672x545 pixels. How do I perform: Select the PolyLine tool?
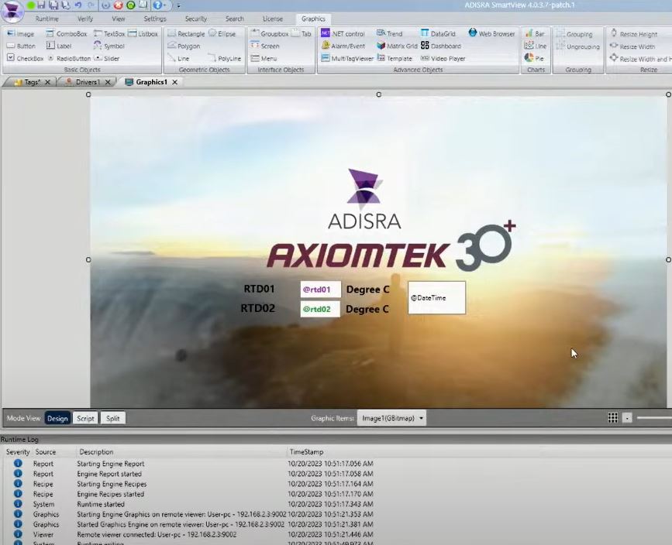pos(224,58)
